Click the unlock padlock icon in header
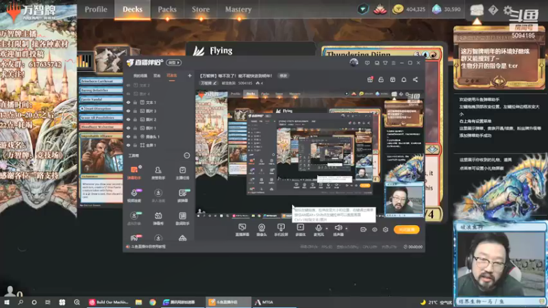Viewport: 548px width, 308px height. pos(381,79)
